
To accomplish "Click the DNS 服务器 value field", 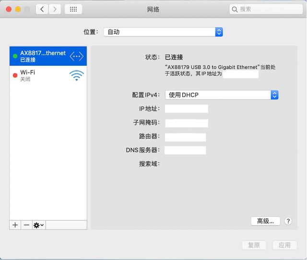I will pyautogui.click(x=185, y=150).
